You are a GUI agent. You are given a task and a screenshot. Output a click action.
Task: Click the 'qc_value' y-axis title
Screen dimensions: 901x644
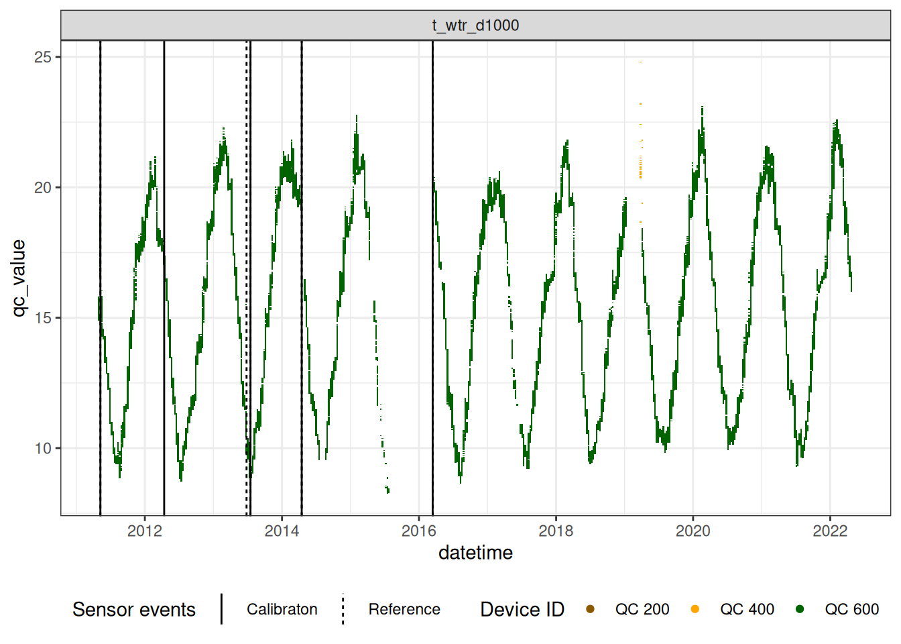[x=19, y=278]
